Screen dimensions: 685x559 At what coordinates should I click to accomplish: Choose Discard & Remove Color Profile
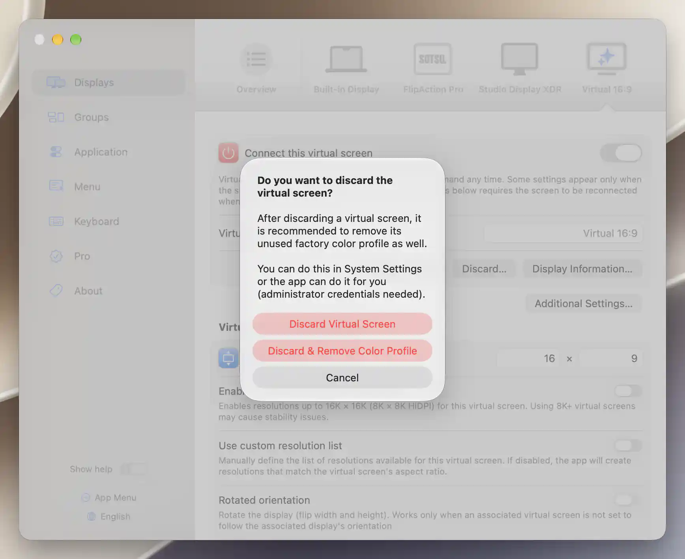342,351
